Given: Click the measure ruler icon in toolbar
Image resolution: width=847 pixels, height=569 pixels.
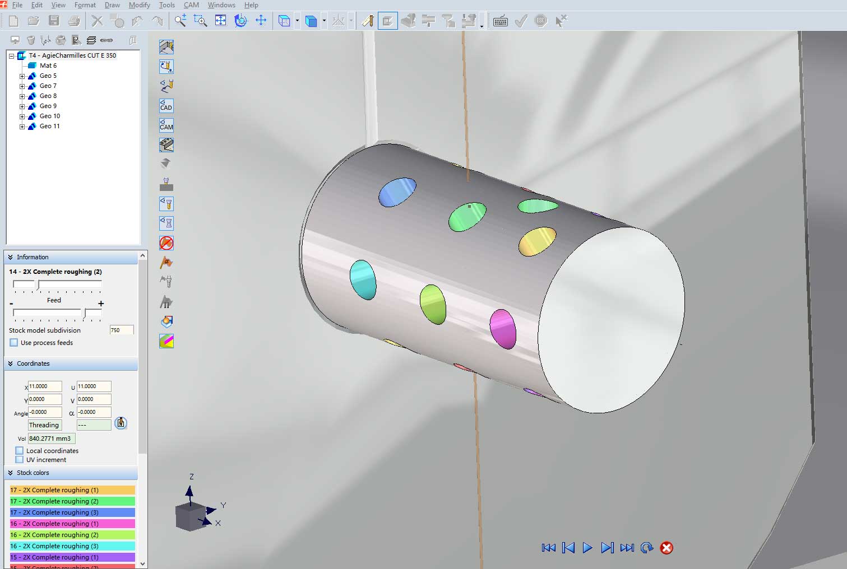Looking at the screenshot, I should 368,21.
